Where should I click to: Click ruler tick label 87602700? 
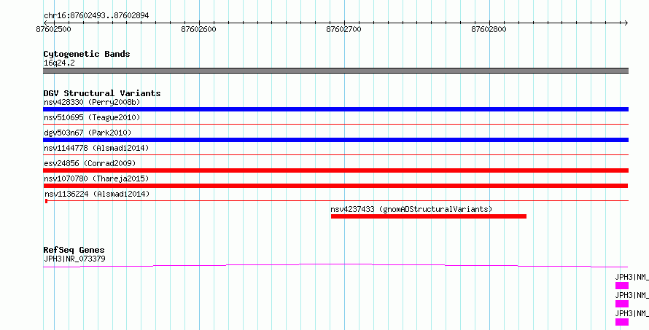(x=344, y=29)
